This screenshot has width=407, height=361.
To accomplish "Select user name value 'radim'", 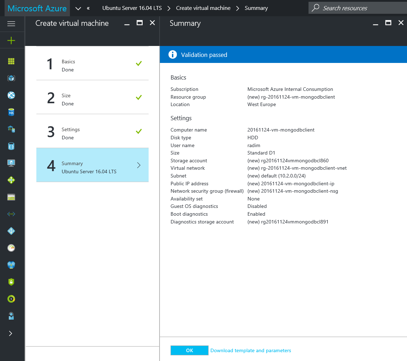I will (x=254, y=145).
